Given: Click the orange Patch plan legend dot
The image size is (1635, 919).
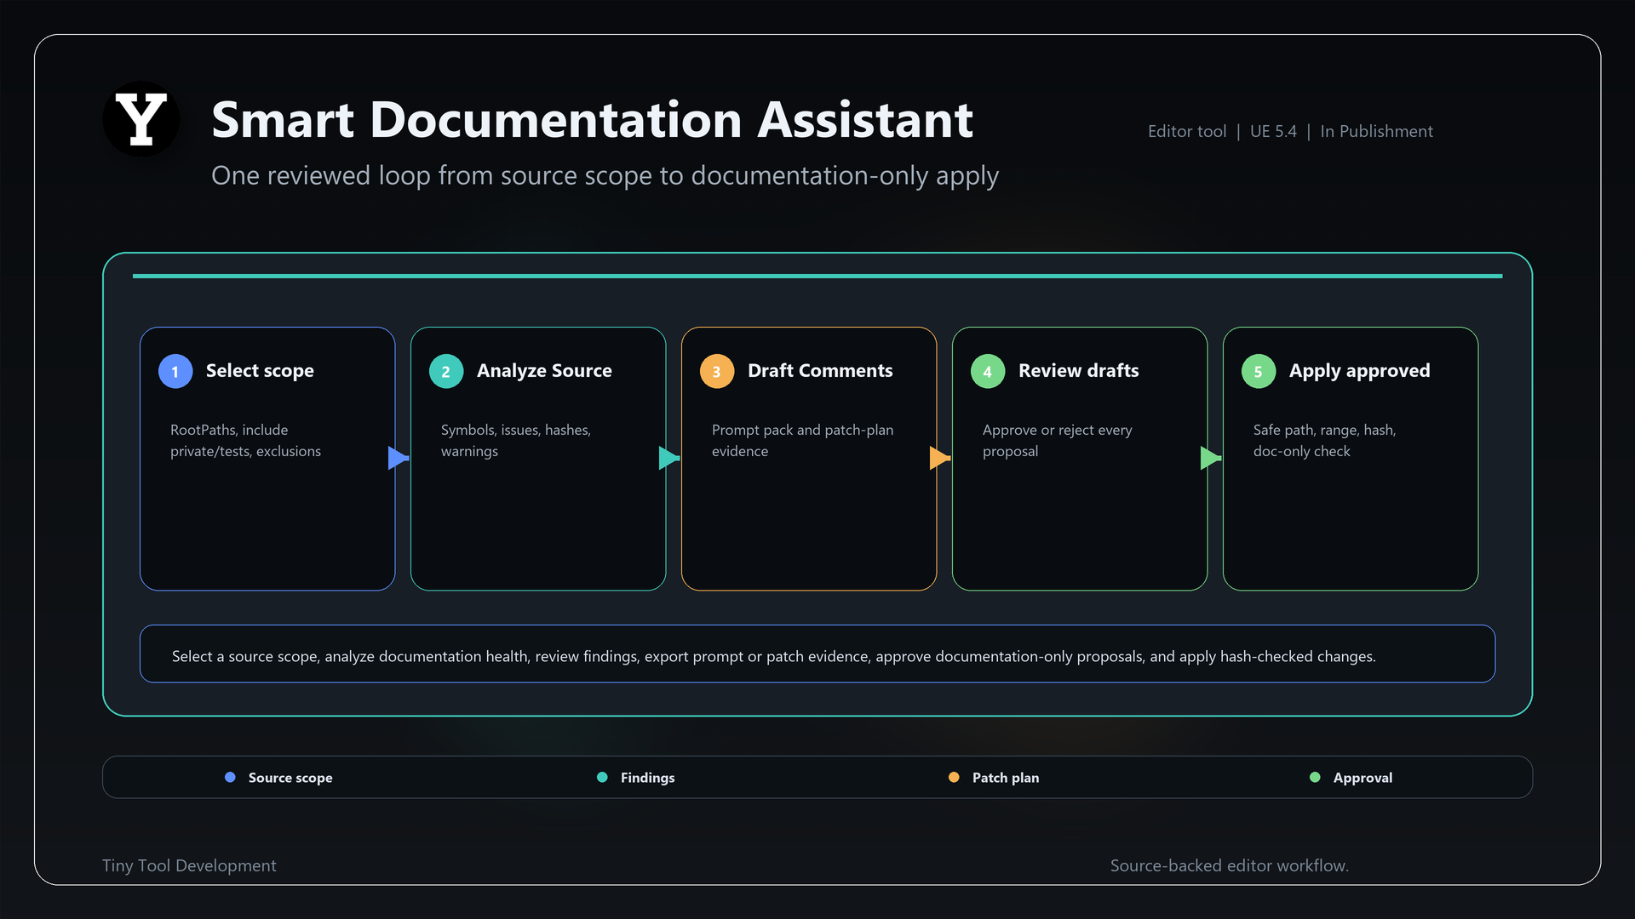Looking at the screenshot, I should 954,778.
